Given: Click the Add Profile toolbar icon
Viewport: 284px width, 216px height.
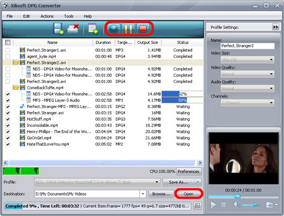Looking at the screenshot, I should pyautogui.click(x=93, y=29).
